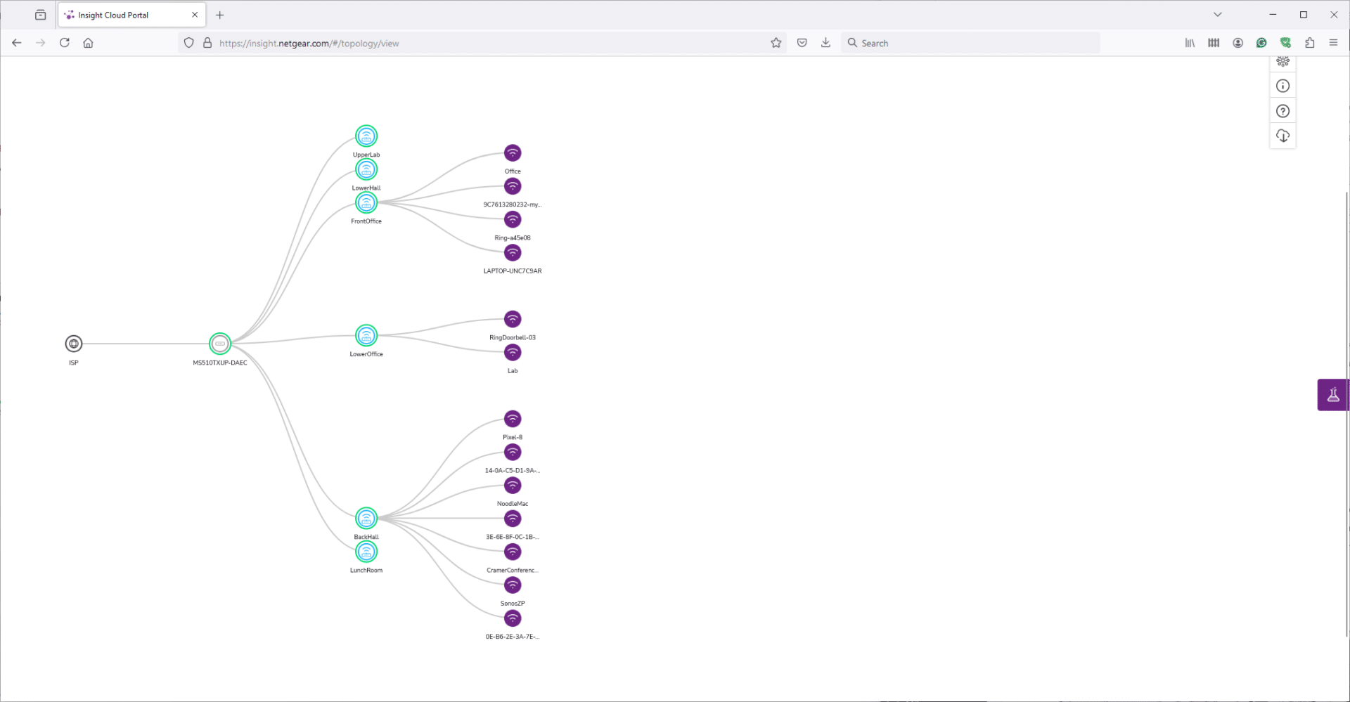Click the FrontOffice label text
Screen dimensions: 1350x702
(x=366, y=221)
